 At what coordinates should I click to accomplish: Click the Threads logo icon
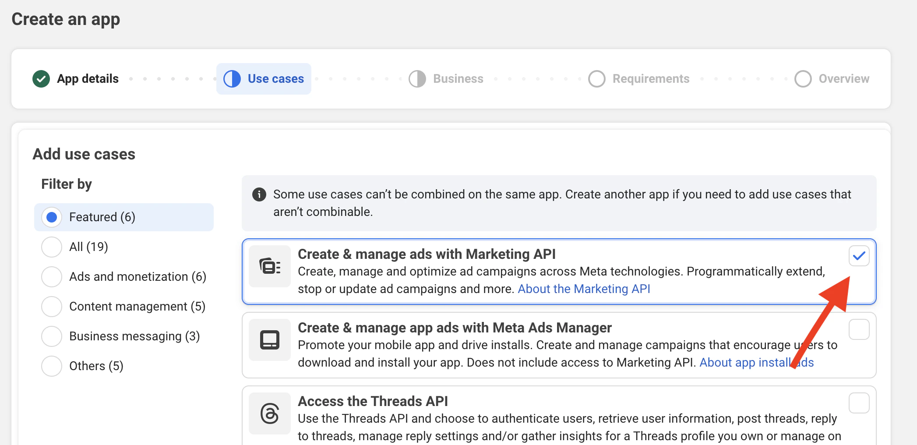269,413
